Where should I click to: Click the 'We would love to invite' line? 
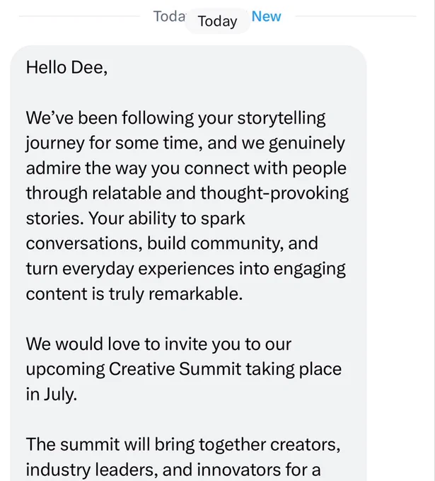click(158, 344)
